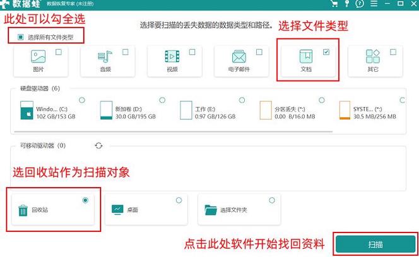Screen dimensions: 419x257
Task: Click the 音频 audio type icon
Action: coord(105,57)
